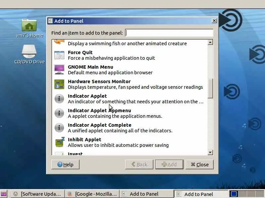Viewport: 265px width, 198px height.
Task: Click the Indicator Applet round icon
Action: pos(59,99)
